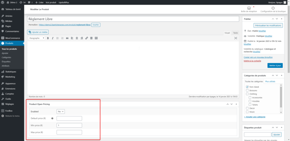Click the Default price input
This screenshot has height=141, width=290.
(69, 119)
